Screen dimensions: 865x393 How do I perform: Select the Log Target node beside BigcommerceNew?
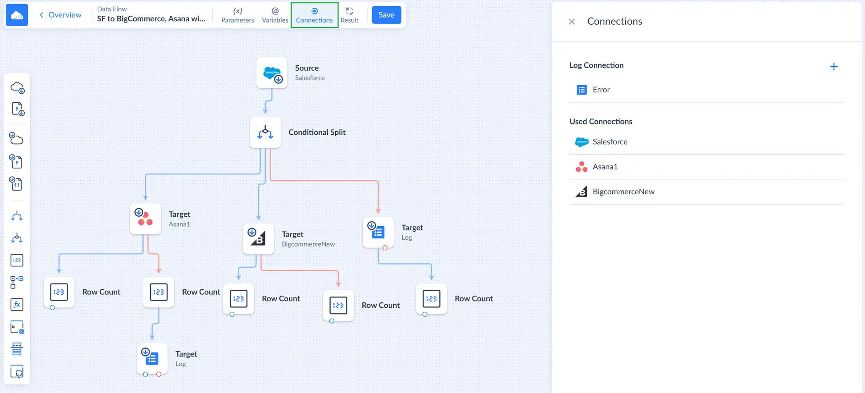[x=378, y=233]
